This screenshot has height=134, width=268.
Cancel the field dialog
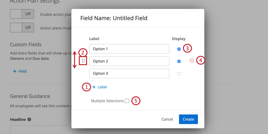click(167, 119)
